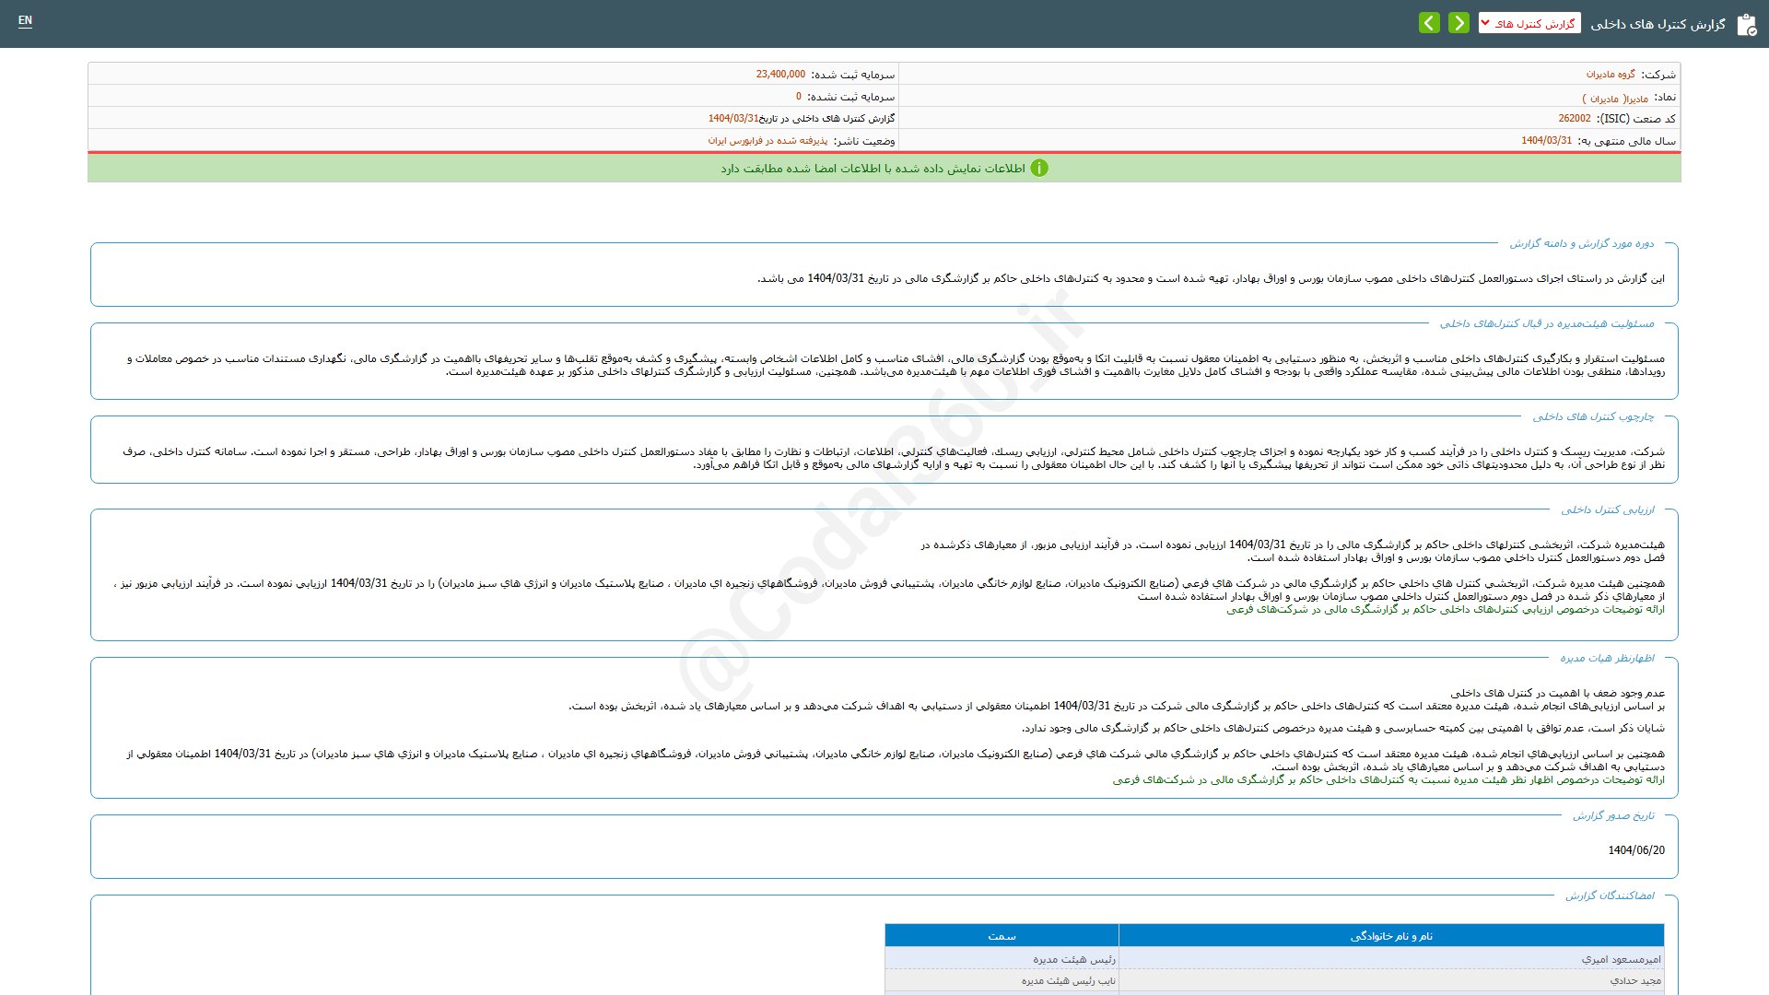Open the گزارش کنترل های report dropdown
The image size is (1769, 995).
pyautogui.click(x=1529, y=23)
